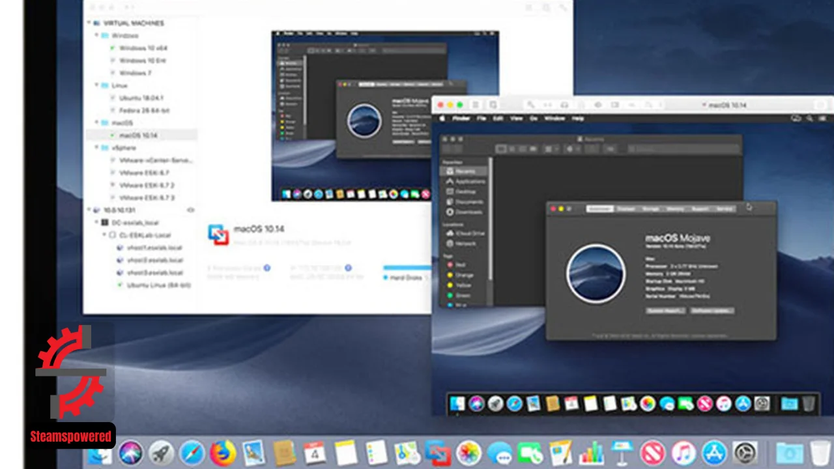Choose the Yellow tag in guest Finder

pyautogui.click(x=458, y=285)
